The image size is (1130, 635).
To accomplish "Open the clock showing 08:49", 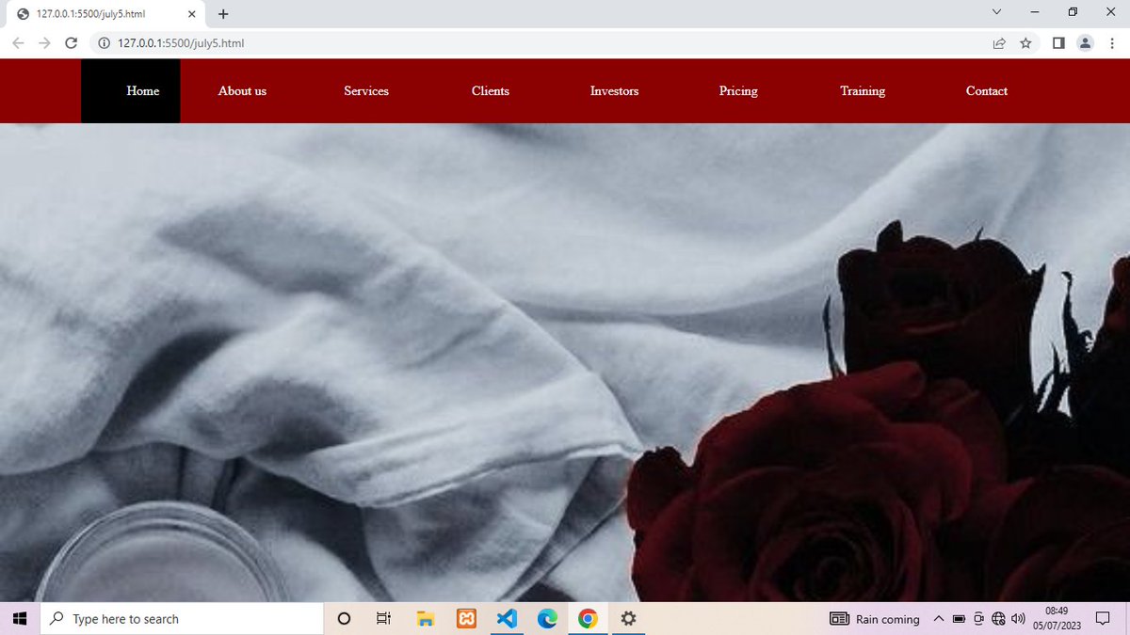I will tap(1056, 618).
